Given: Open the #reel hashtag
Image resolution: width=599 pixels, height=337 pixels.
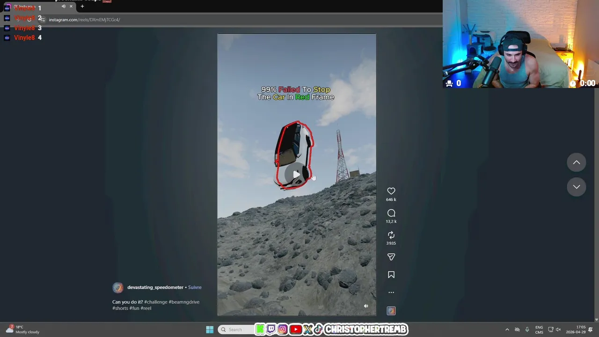Looking at the screenshot, I should 146,308.
